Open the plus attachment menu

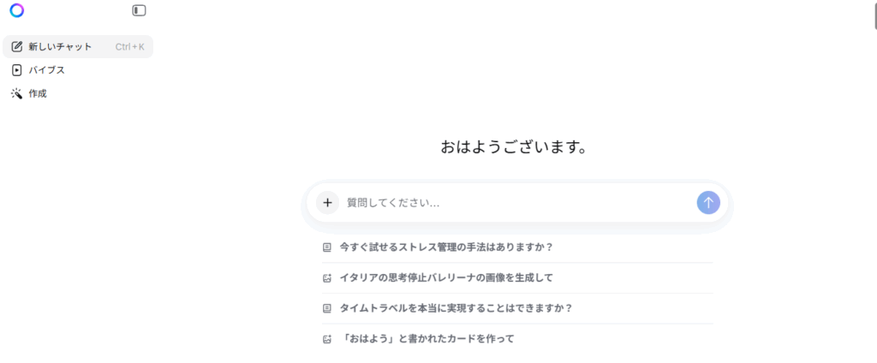[327, 203]
